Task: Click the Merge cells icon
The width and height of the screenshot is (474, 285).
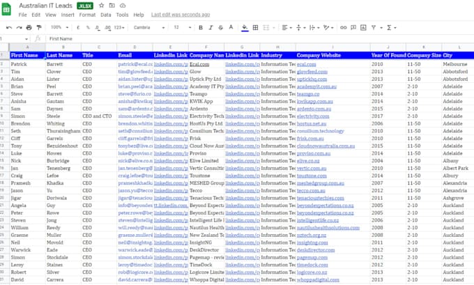Action: click(266, 27)
